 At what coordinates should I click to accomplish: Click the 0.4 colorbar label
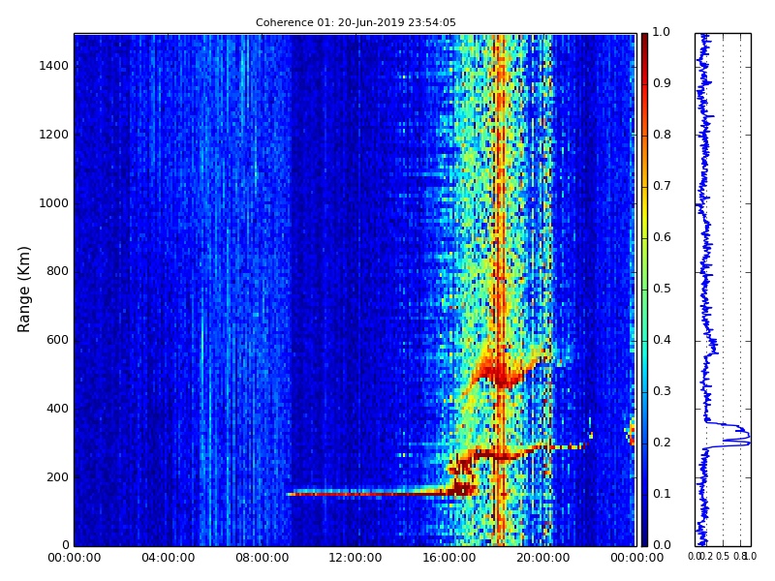pyautogui.click(x=662, y=340)
